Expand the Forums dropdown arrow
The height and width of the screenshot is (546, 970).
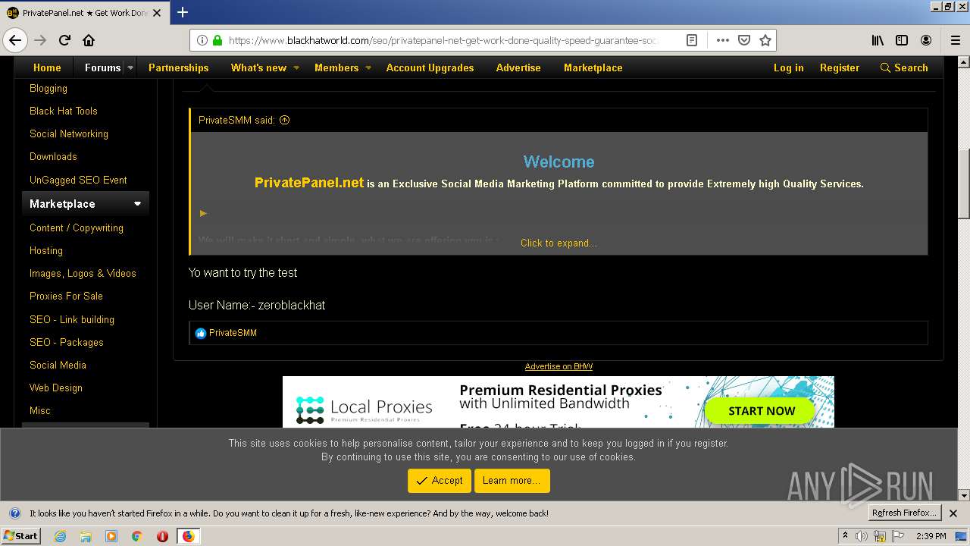click(x=130, y=67)
